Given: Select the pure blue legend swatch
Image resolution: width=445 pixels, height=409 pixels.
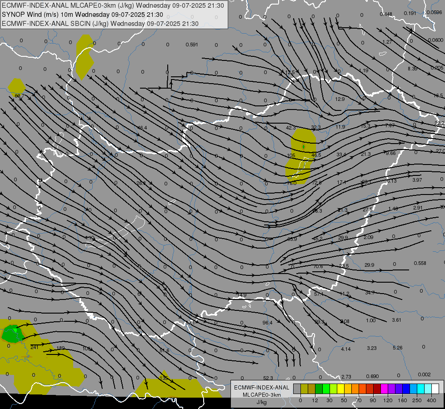Looking at the screenshot, I should (406, 389).
